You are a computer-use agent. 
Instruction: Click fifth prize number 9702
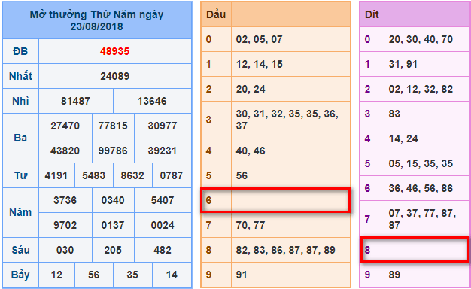(x=65, y=225)
